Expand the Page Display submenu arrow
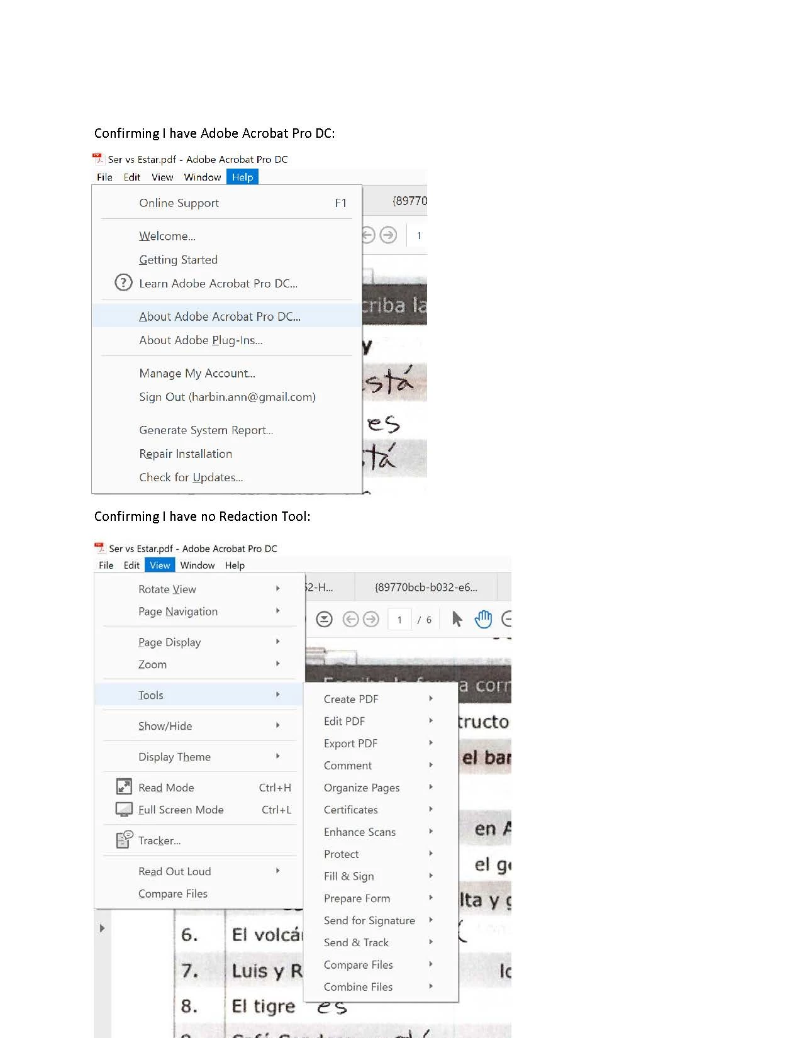The image size is (802, 1038). pyautogui.click(x=277, y=641)
